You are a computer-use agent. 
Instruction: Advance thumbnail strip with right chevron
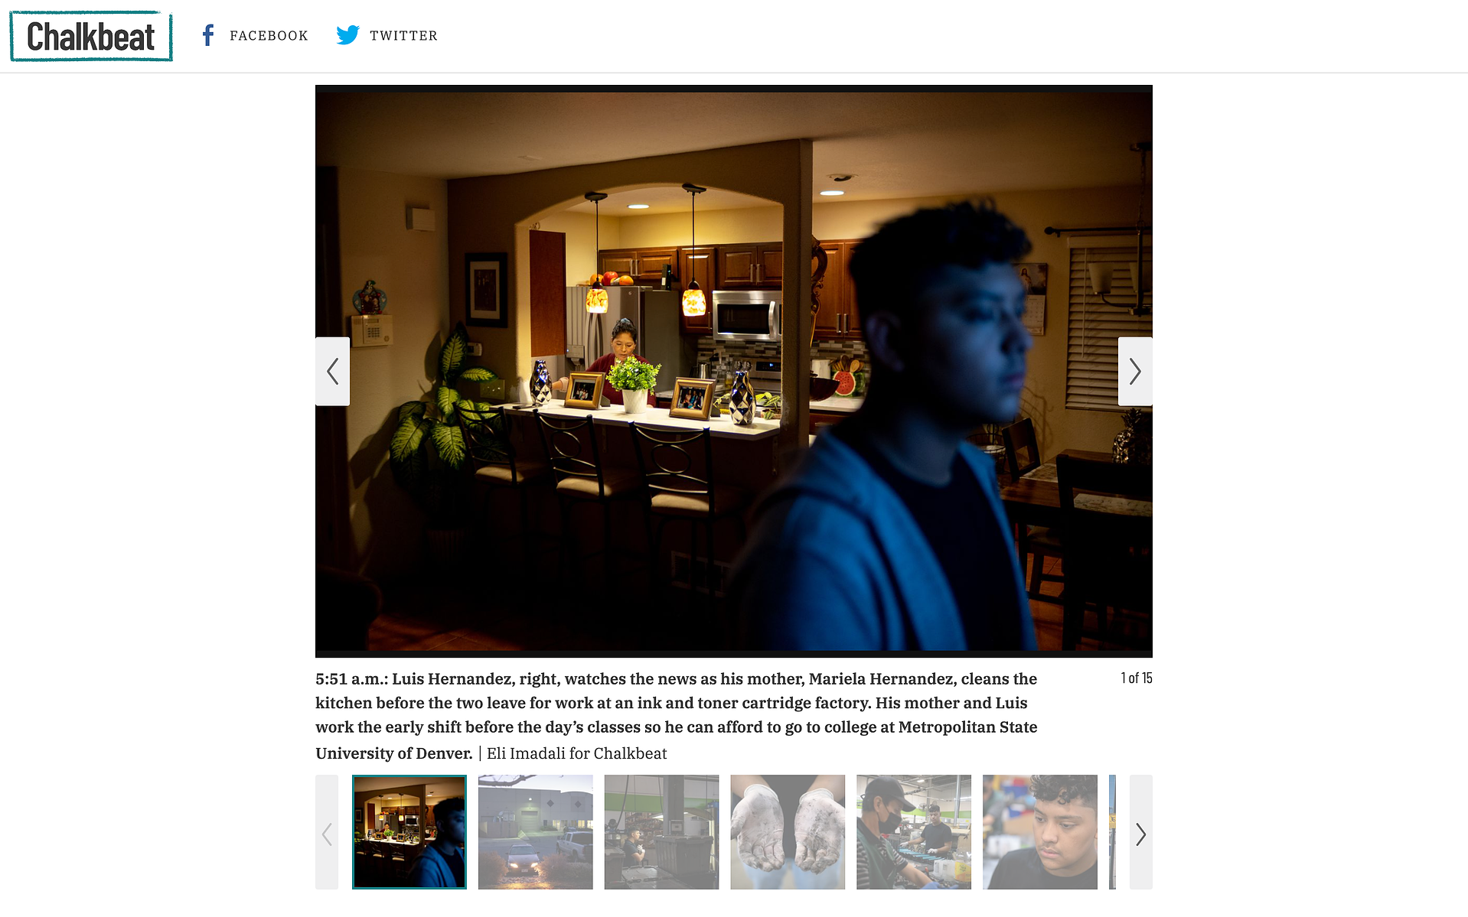coord(1140,832)
